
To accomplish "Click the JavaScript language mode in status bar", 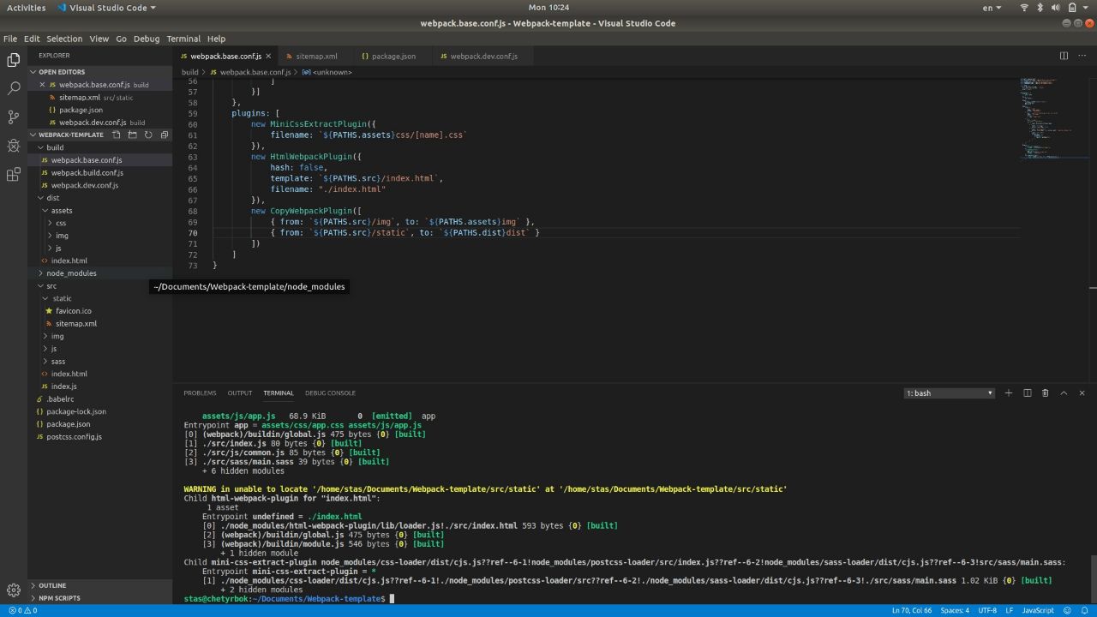I will point(1038,610).
